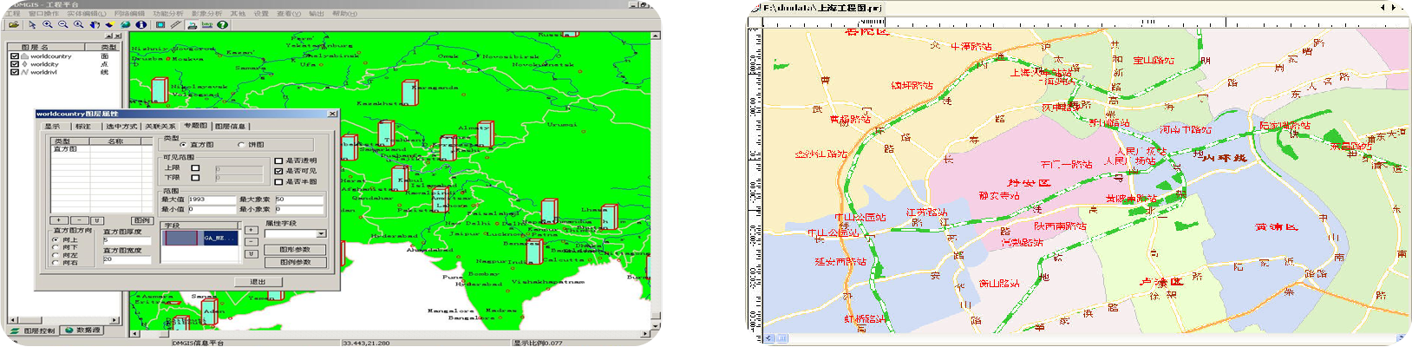The image size is (1412, 347).
Task: Activate the zoom out magnifier tool
Action: coord(62,25)
